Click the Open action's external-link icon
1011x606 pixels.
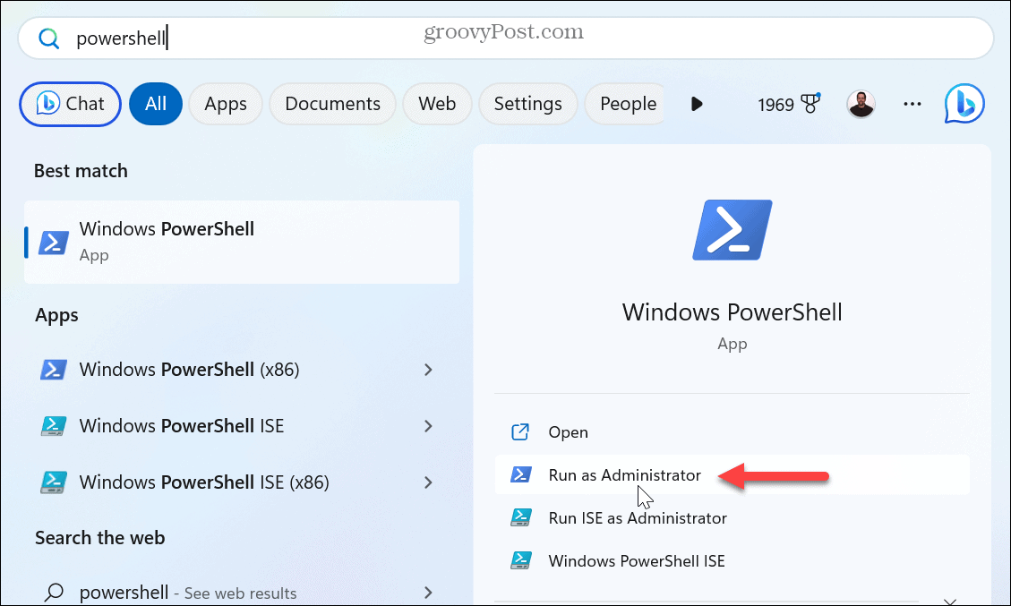coord(520,432)
